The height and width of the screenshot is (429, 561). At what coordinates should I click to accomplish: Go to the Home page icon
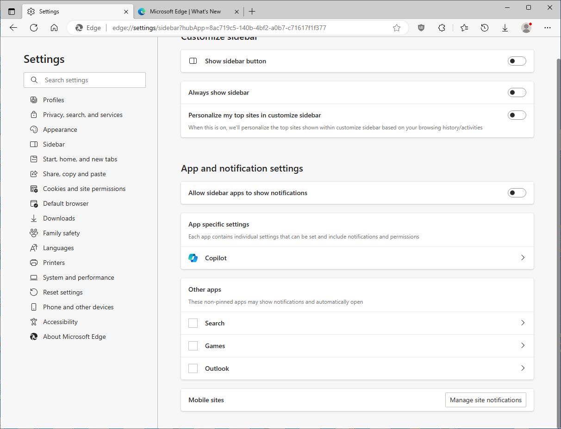(54, 28)
